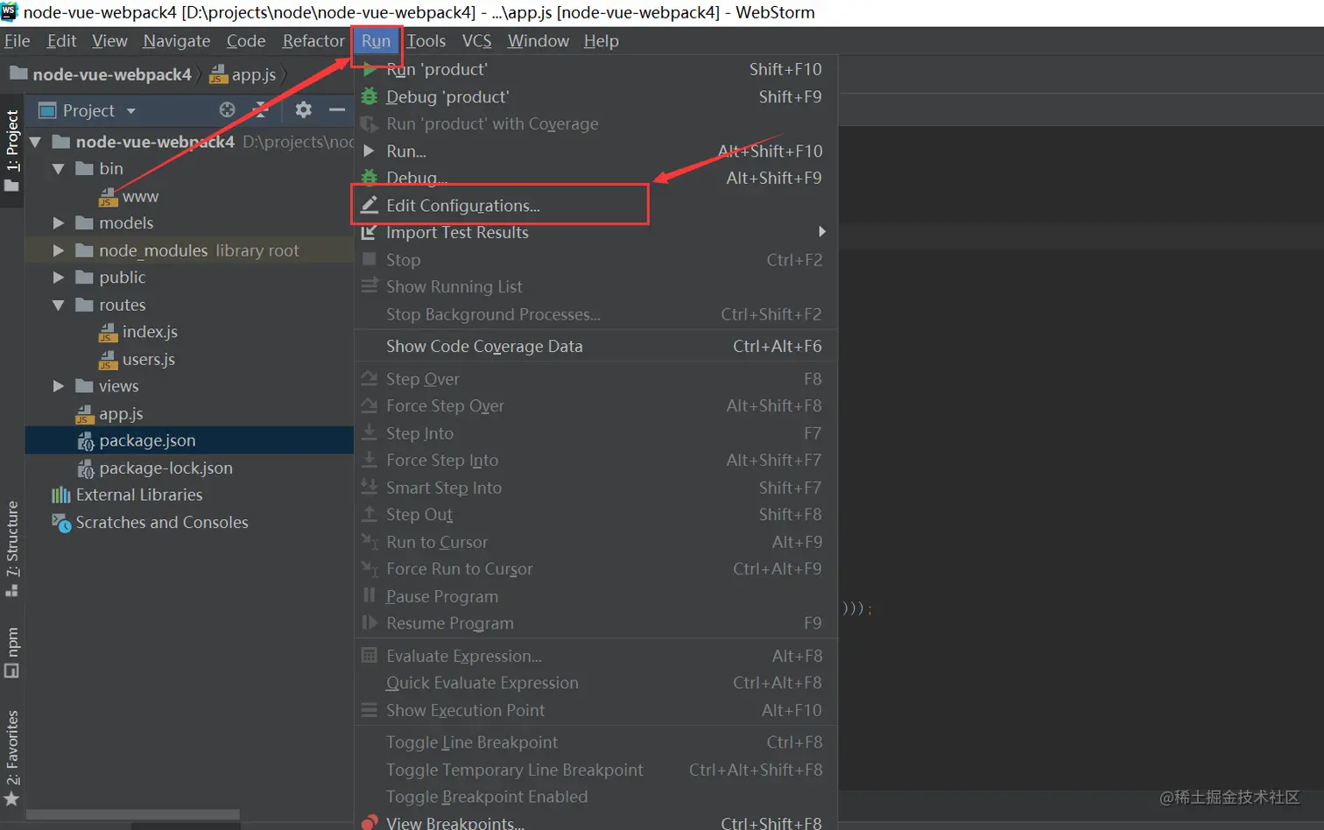Expand the node_modules folder
Viewport: 1324px width, 830px height.
click(58, 250)
